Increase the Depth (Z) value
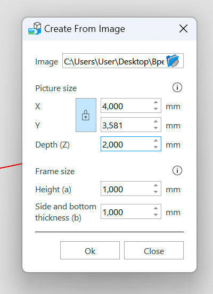The height and width of the screenshot is (294, 213). pos(155,141)
